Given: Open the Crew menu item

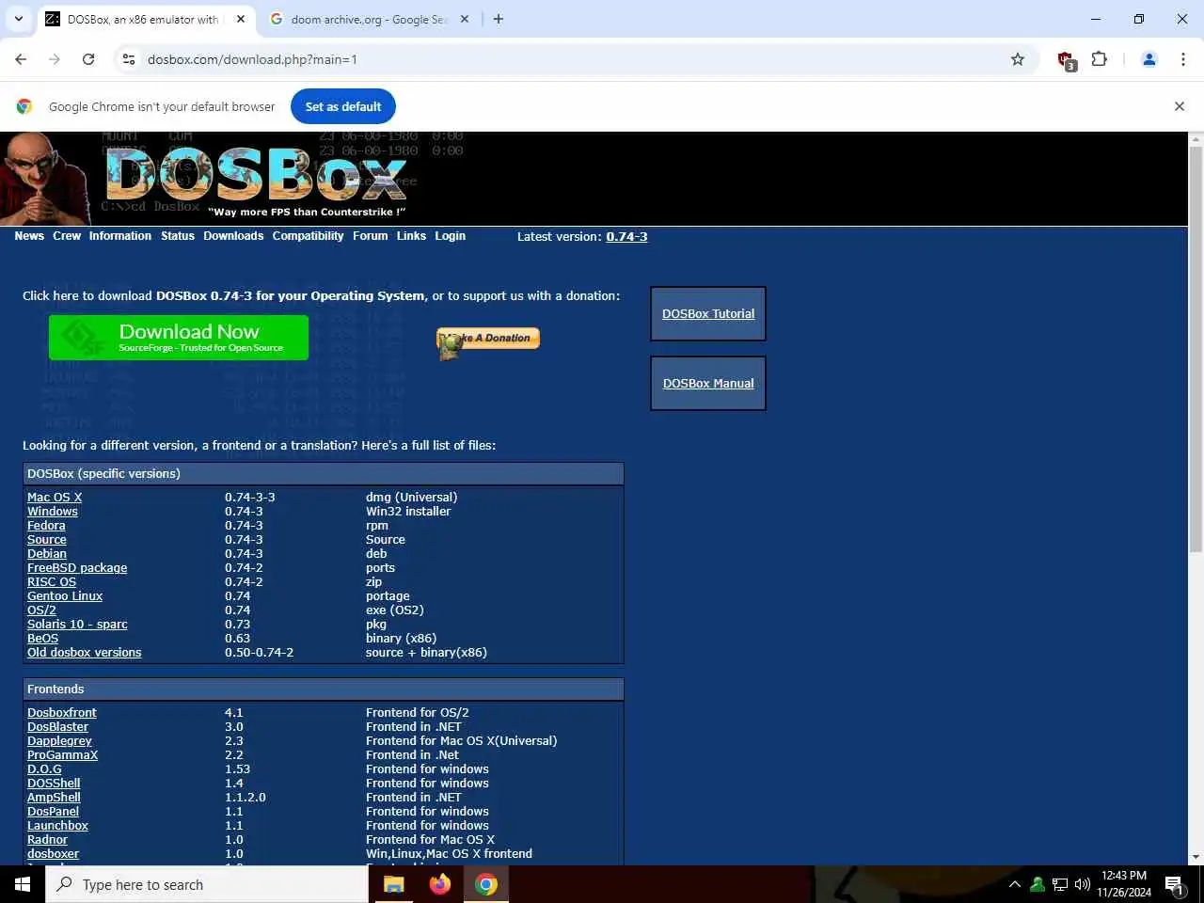Looking at the screenshot, I should [67, 236].
